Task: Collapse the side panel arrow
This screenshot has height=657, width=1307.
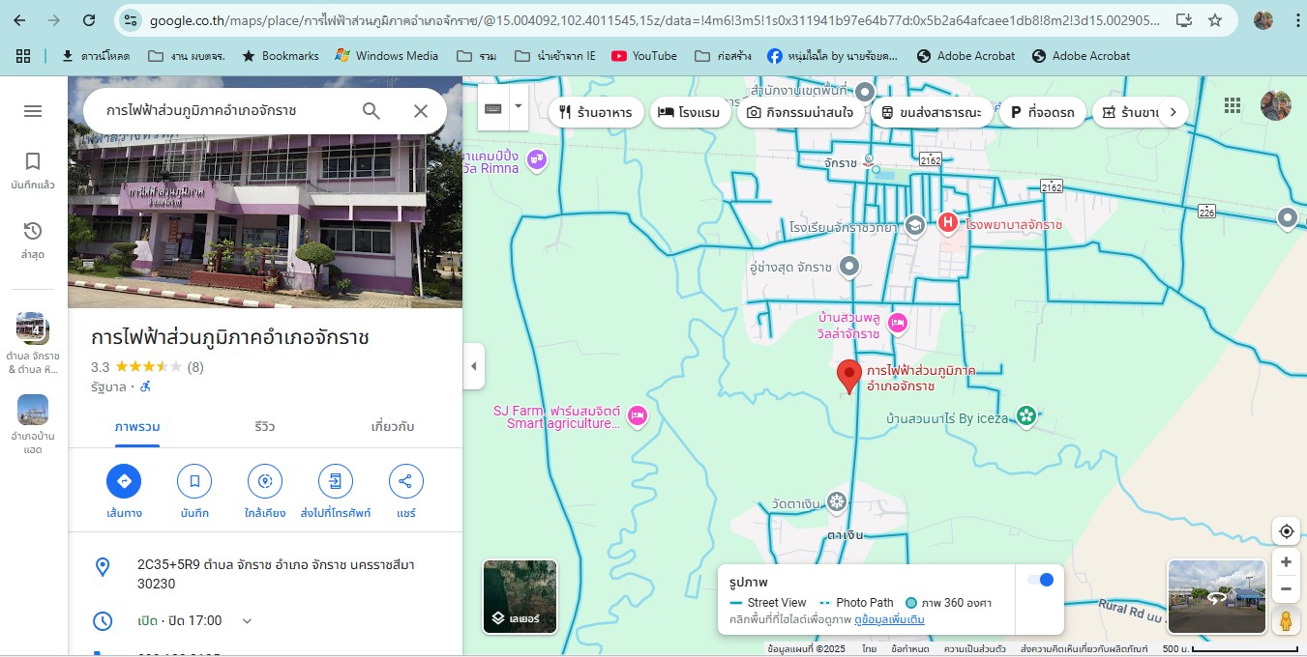Action: 474,366
